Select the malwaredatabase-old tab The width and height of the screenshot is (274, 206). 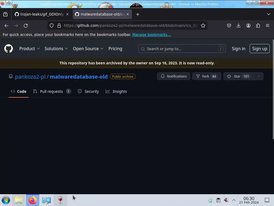pos(102,14)
